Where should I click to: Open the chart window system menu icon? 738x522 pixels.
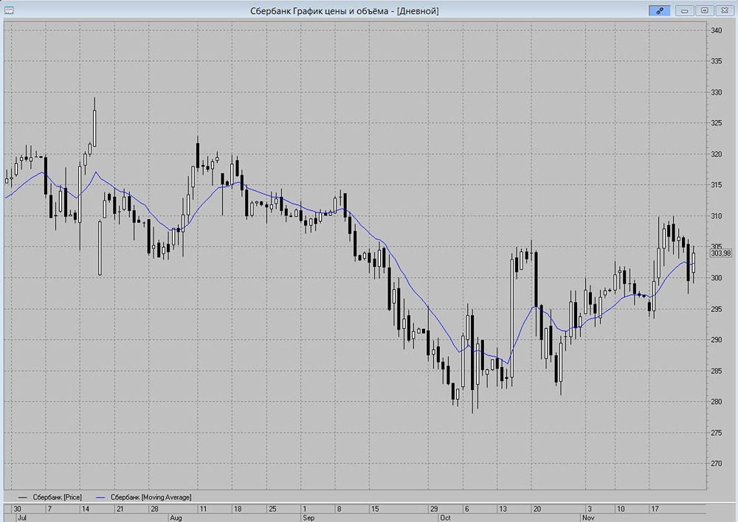9,10
